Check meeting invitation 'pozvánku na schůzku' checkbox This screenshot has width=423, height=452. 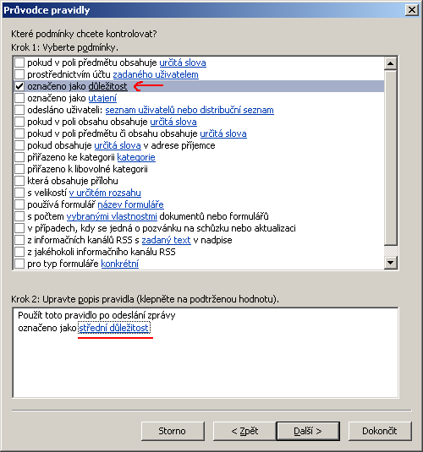[19, 228]
